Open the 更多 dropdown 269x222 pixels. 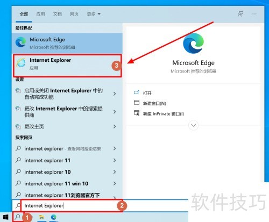click(x=94, y=14)
